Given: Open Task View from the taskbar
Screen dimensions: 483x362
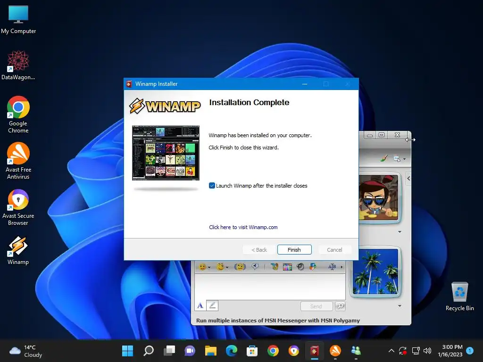Looking at the screenshot, I should pyautogui.click(x=169, y=351).
